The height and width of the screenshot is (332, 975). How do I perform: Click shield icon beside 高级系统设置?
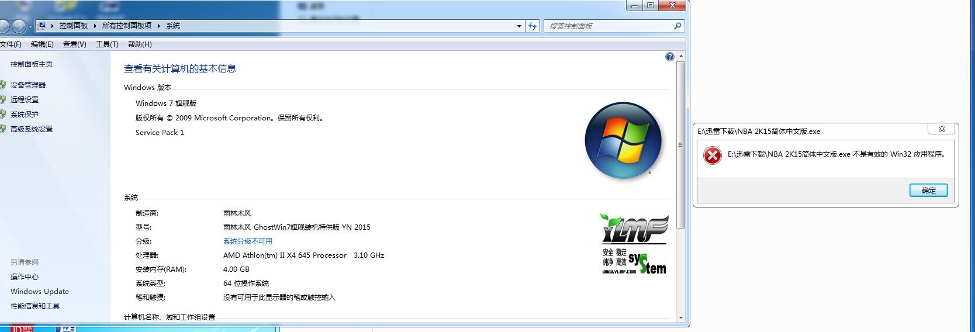tap(3, 129)
